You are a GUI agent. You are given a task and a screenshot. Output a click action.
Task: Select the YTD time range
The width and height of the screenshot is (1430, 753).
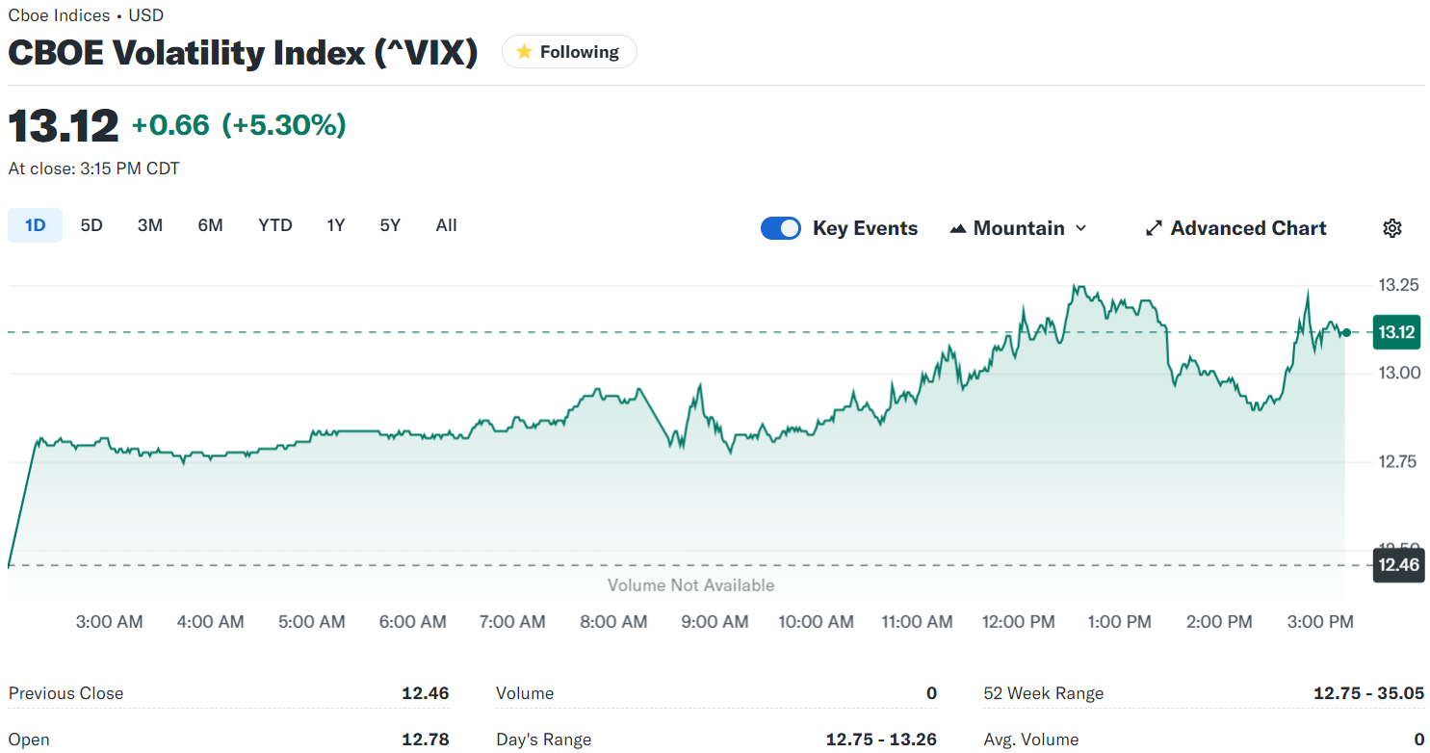pos(275,225)
